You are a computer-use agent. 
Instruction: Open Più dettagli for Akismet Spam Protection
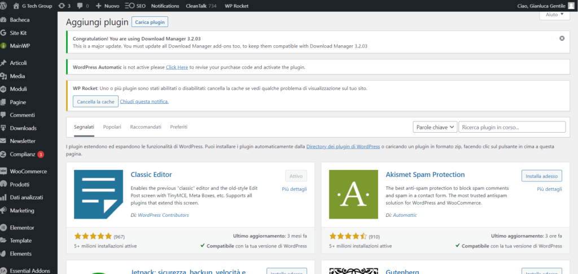pos(549,189)
